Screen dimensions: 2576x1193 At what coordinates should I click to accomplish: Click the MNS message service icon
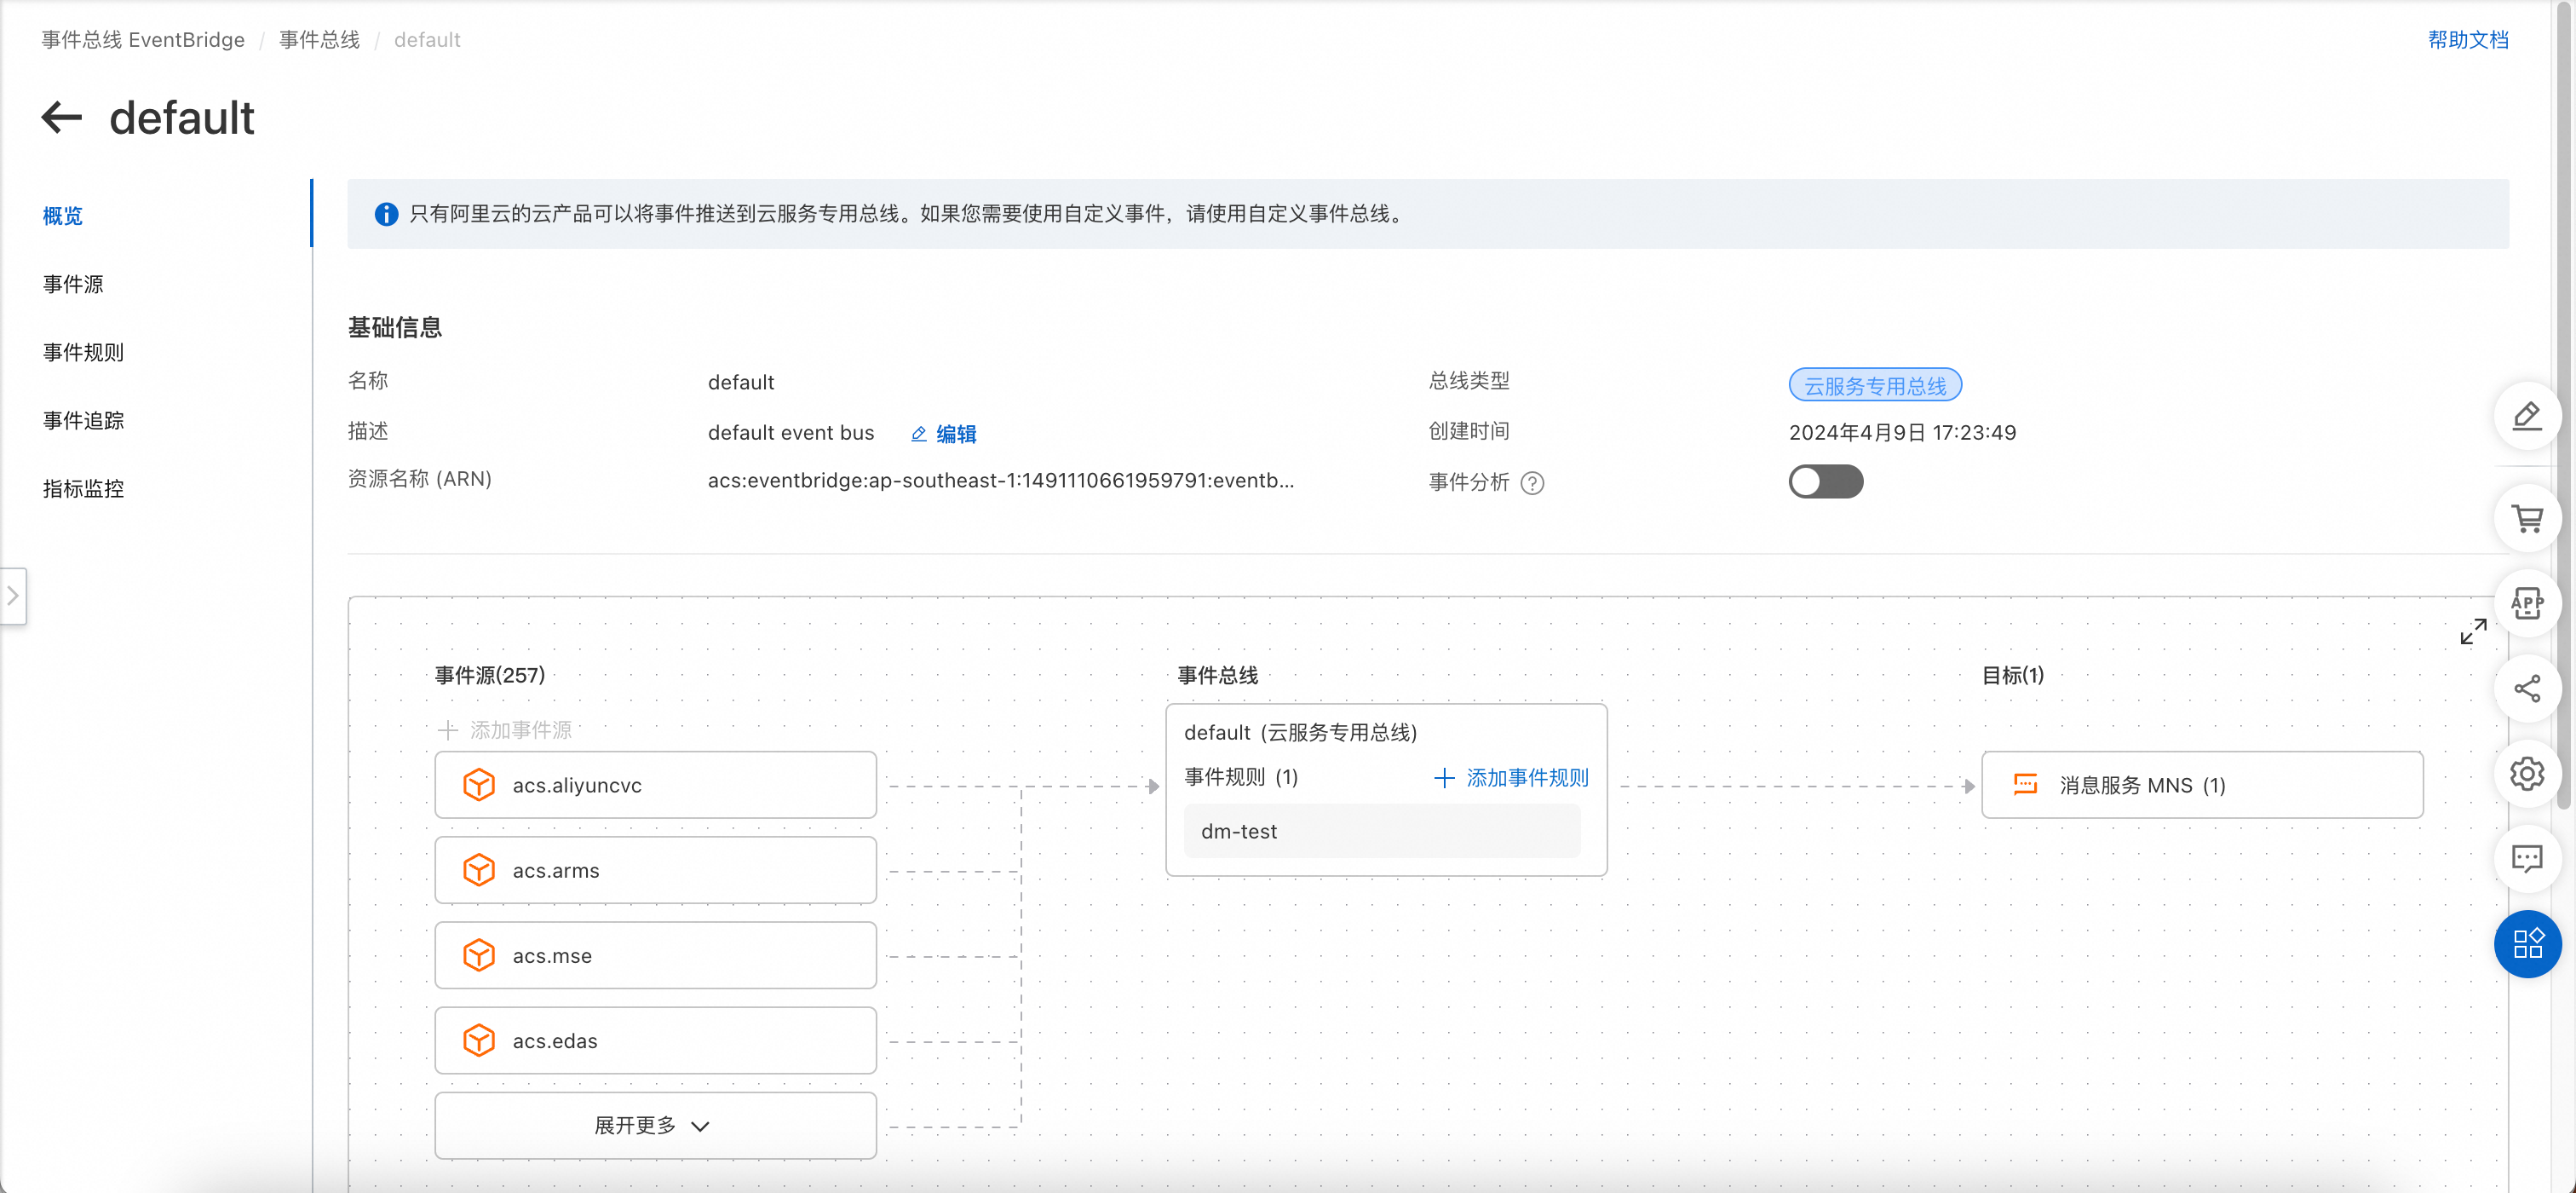(2025, 784)
